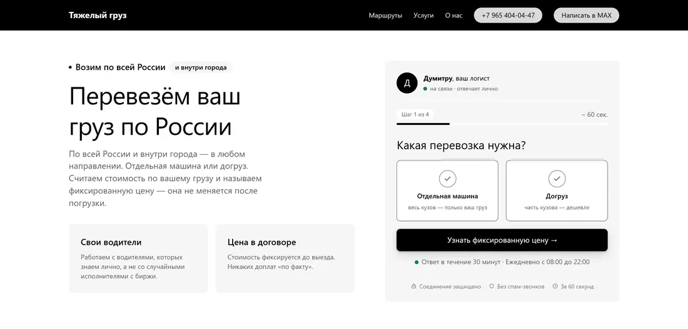
Task: Click the Тяжелый груз site logo
Action: 98,16
